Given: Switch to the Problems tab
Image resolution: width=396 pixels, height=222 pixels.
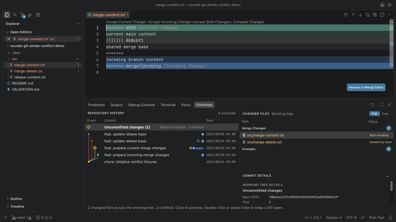Looking at the screenshot, I should click(96, 105).
